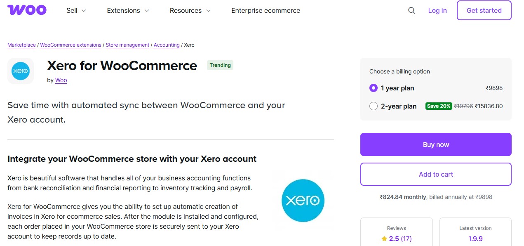Click the Woo logo
This screenshot has height=246, width=524.
click(x=26, y=9)
